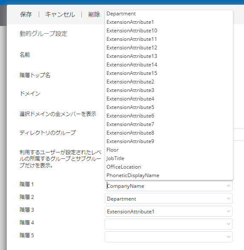244x250 pixels.
Task: Choose ExtensionAttribute9 entry
Action: [169, 141]
